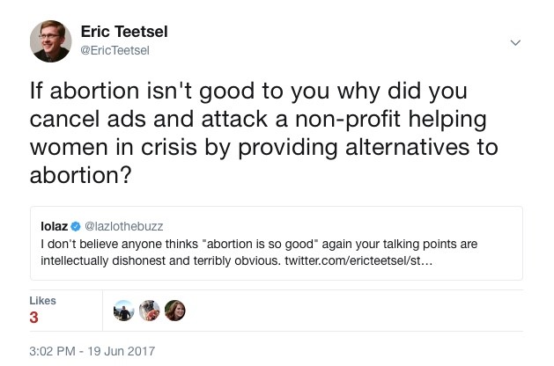Click the red like count of 3
This screenshot has height=366, width=554.
[33, 317]
